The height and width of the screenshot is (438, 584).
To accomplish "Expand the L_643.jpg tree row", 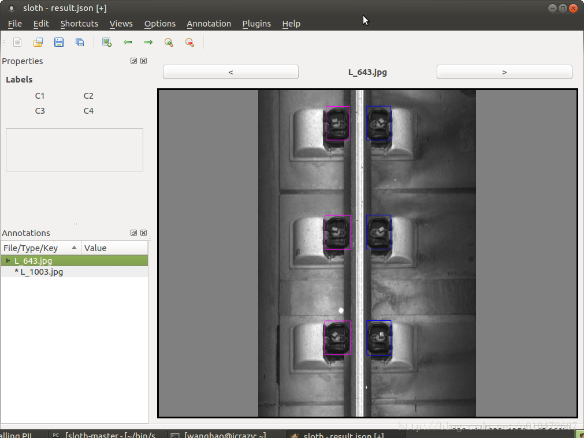I will 8,260.
